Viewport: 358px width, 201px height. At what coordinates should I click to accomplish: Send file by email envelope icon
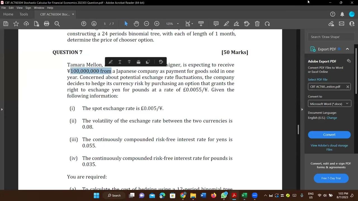[x=341, y=24]
